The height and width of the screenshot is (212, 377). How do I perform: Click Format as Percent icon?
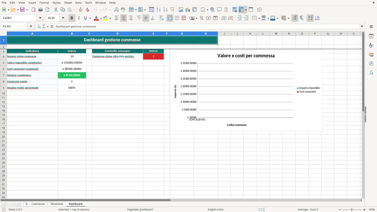click(x=201, y=18)
